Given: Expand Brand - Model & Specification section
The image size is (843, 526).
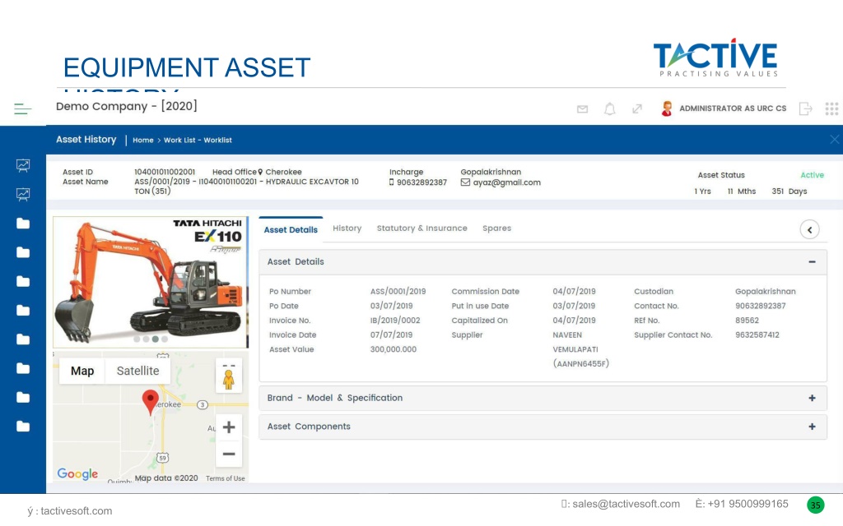Looking at the screenshot, I should (x=812, y=399).
